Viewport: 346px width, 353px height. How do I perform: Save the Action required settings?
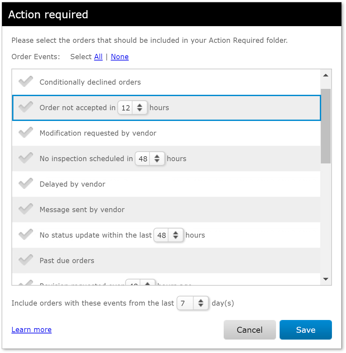(306, 330)
